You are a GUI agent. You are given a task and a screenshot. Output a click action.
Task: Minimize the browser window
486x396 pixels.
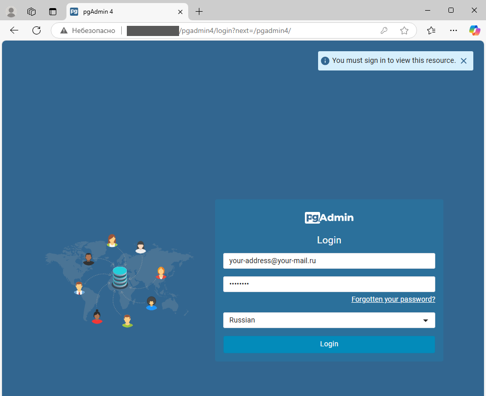click(x=428, y=11)
